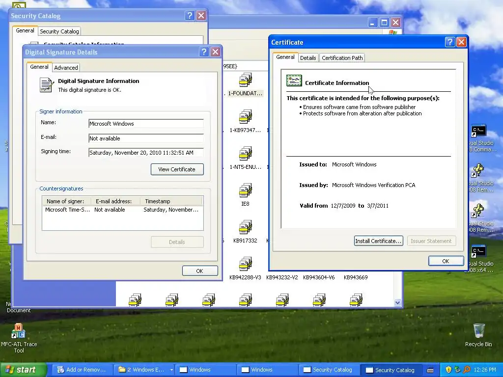The image size is (503, 377).
Task: Click OK in the Certificate dialog
Action: coord(446,261)
